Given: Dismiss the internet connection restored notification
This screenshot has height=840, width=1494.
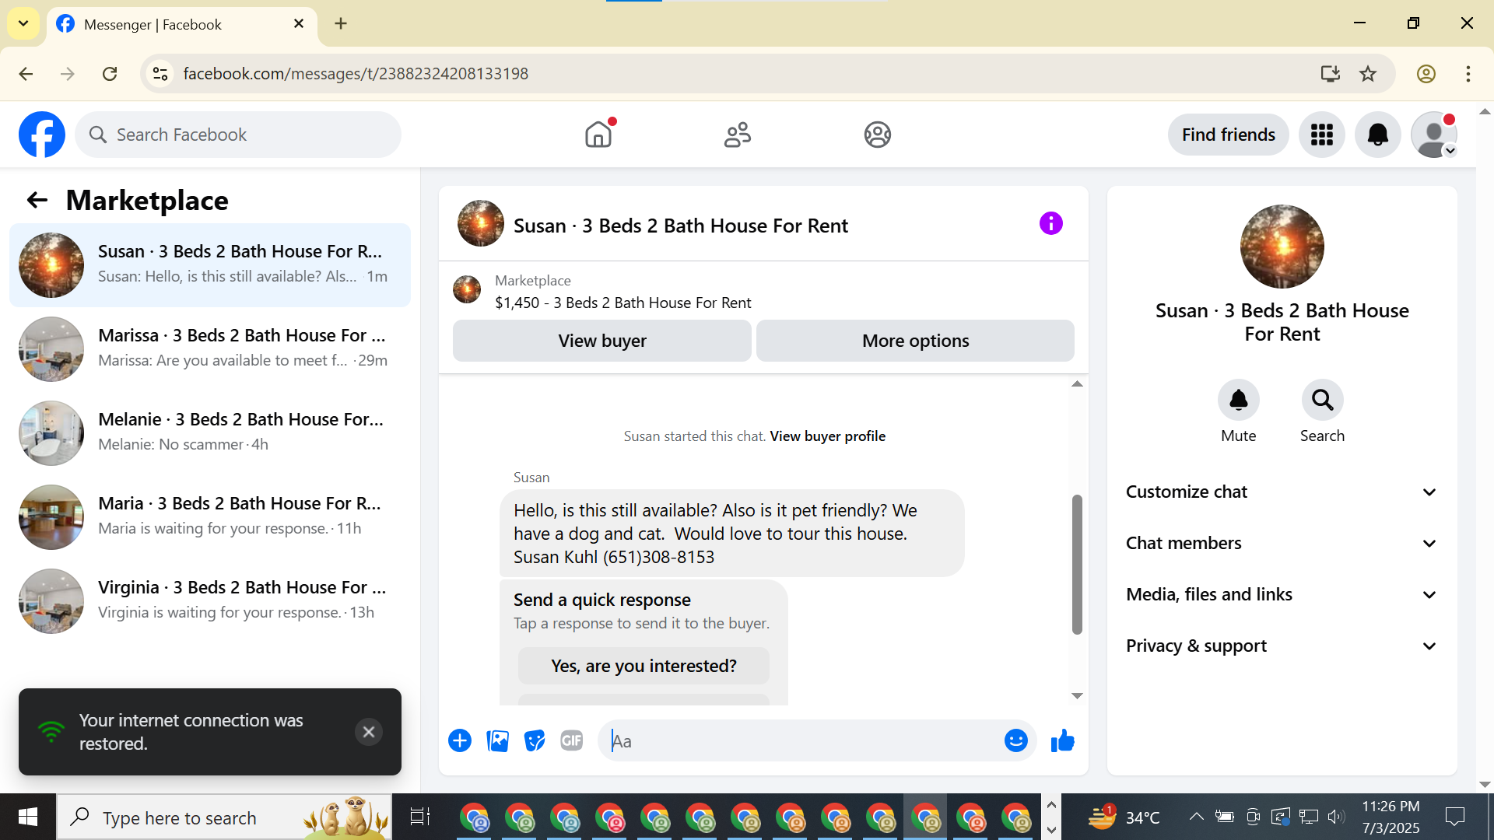Looking at the screenshot, I should point(369,732).
